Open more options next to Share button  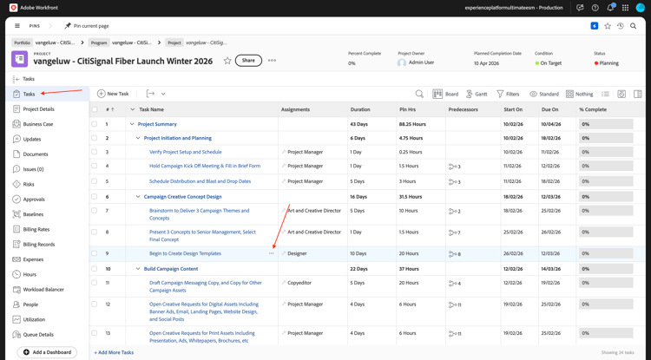[272, 61]
